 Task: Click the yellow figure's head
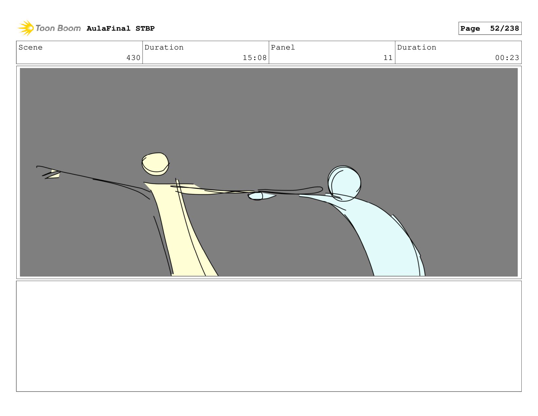[155, 164]
